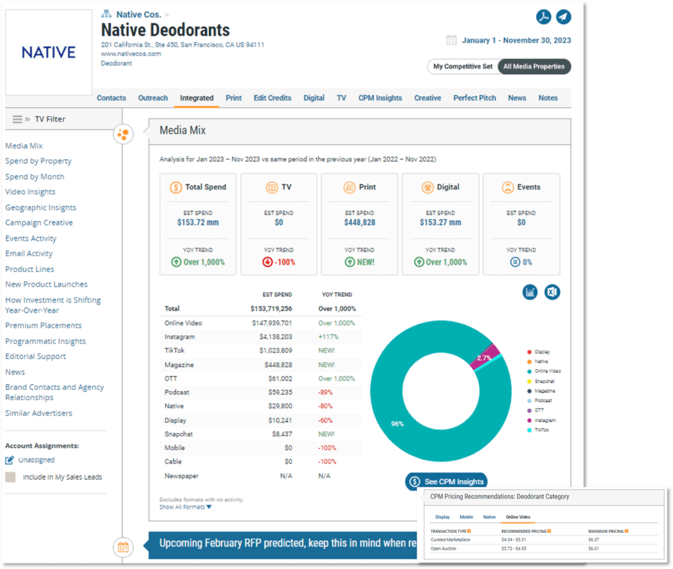673x569 pixels.
Task: Expand the TV Filter hamburger menu
Action: click(x=17, y=119)
